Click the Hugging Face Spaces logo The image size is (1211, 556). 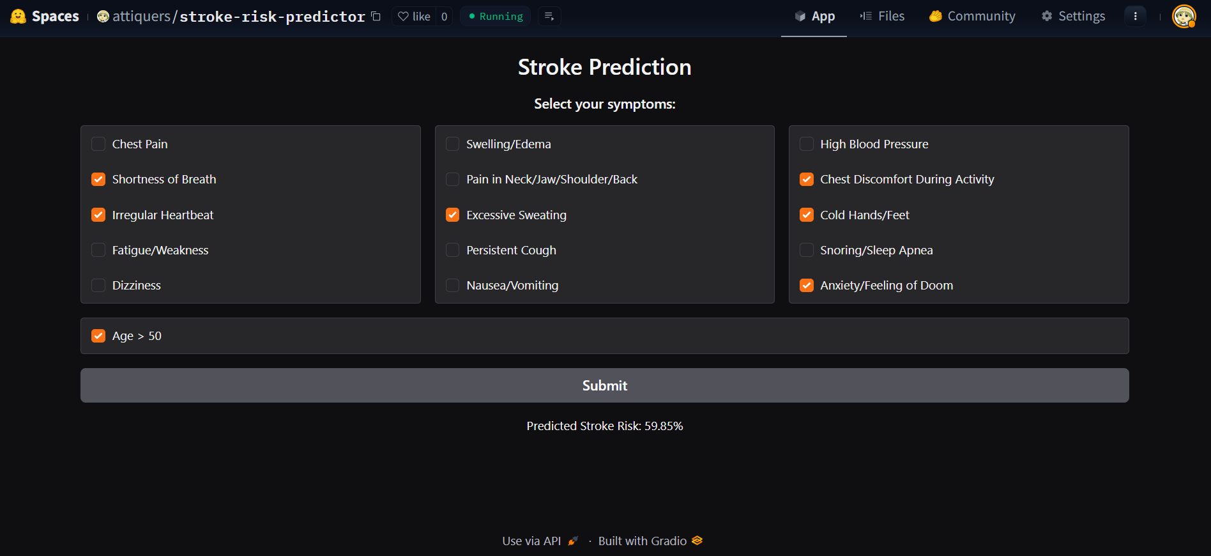[19, 17]
